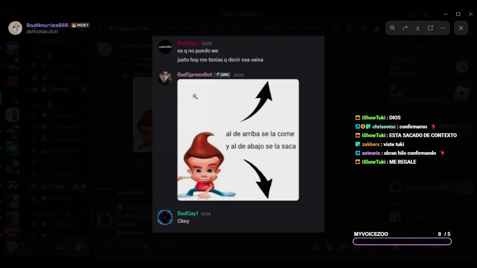Close the image viewer
477x268 pixels.
click(461, 28)
